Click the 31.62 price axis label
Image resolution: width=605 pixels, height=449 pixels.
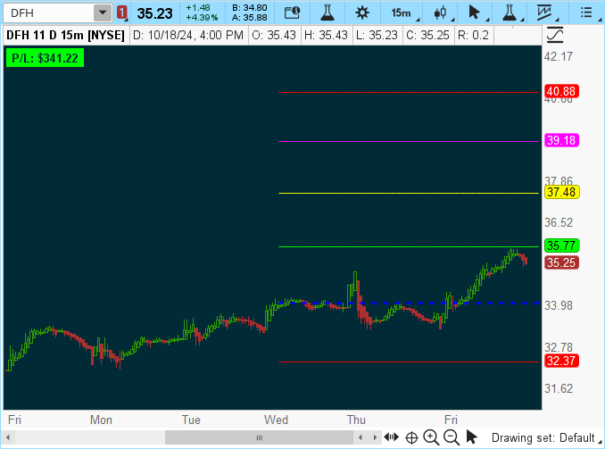[x=559, y=388]
